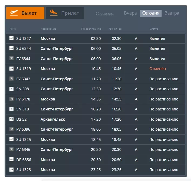191x181 pixels.
Task: Click airline icon for flight SU 6344
Action: coord(11,48)
